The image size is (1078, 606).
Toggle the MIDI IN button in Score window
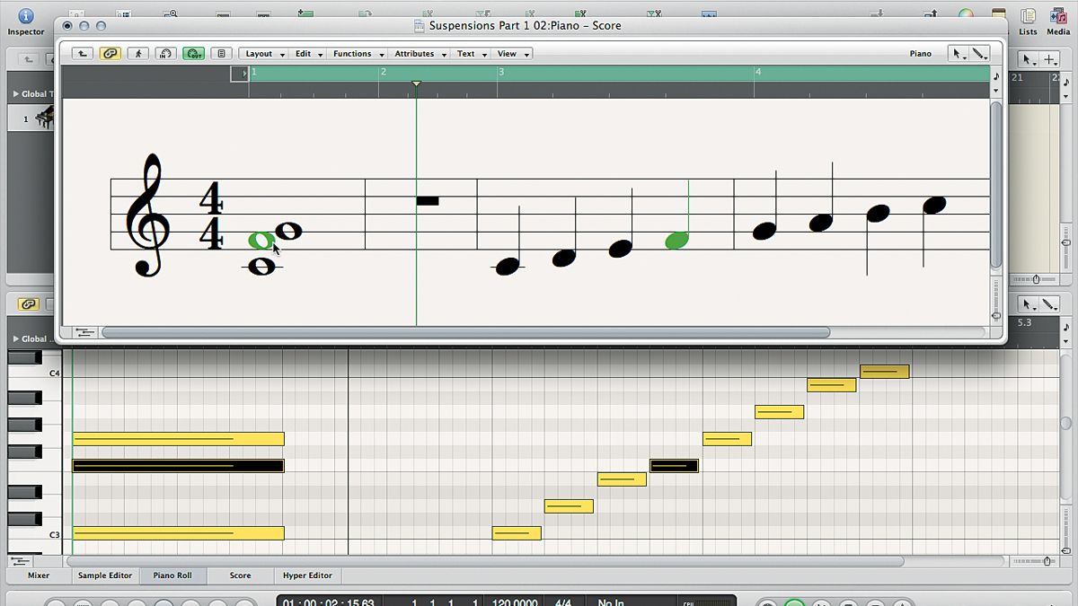pyautogui.click(x=165, y=54)
